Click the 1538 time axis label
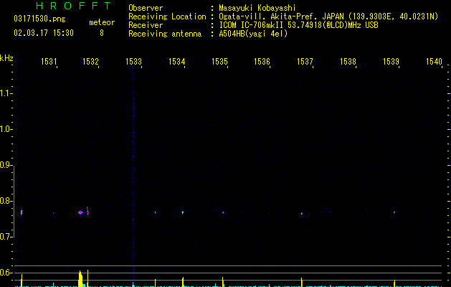 point(348,62)
